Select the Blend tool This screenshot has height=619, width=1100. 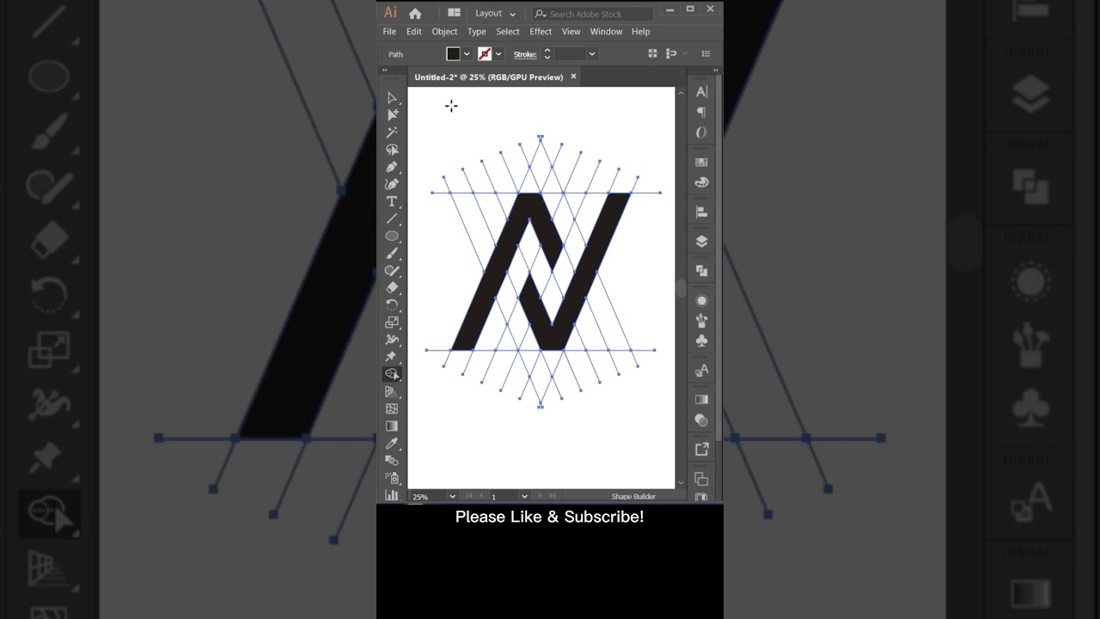392,461
